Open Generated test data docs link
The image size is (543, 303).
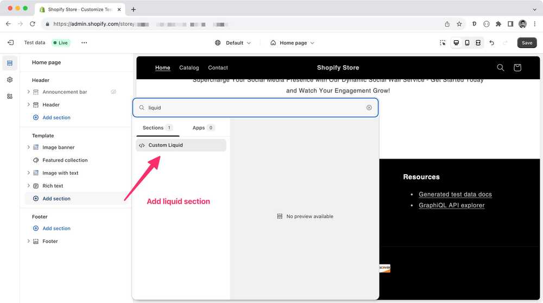point(455,194)
